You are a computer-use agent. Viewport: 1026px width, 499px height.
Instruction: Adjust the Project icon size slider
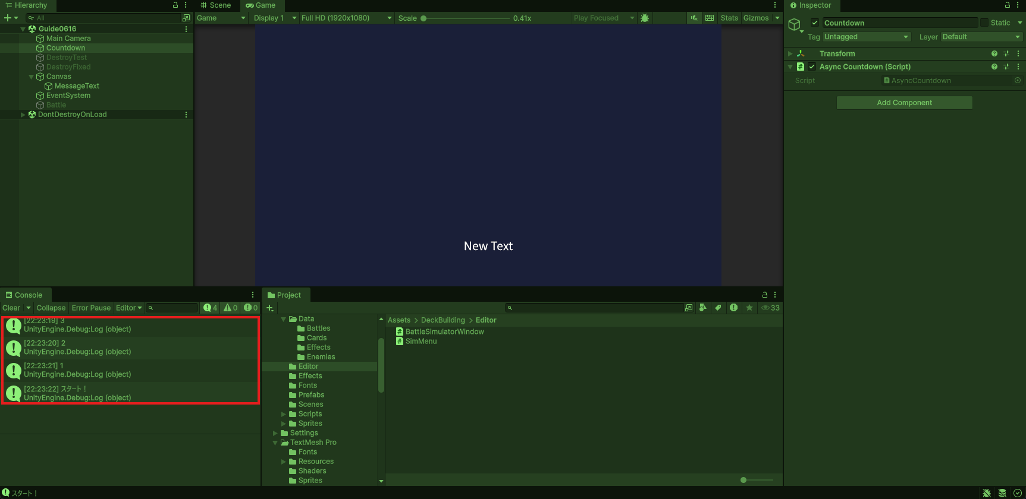click(757, 480)
